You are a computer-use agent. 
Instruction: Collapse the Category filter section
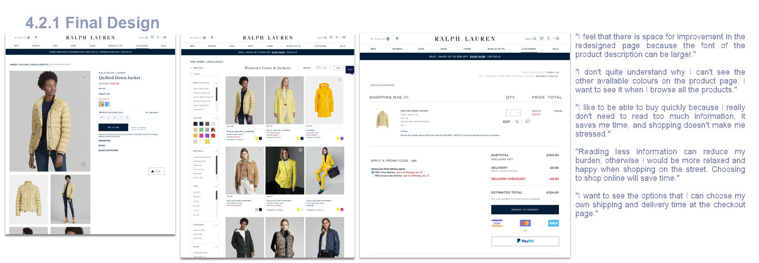click(x=216, y=225)
